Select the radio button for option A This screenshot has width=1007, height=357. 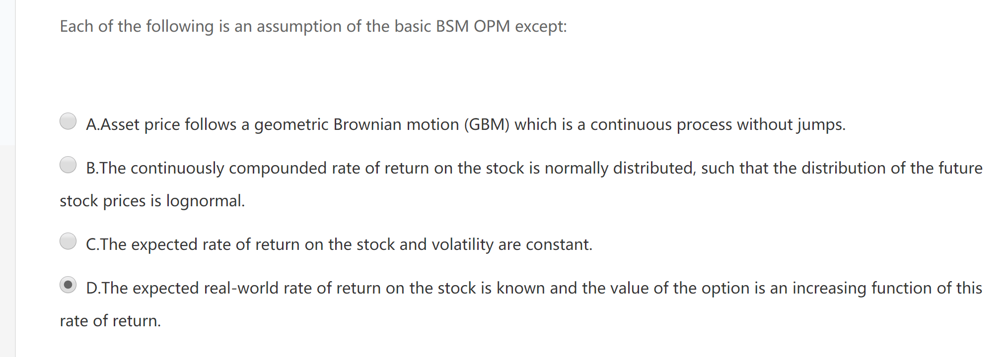pyautogui.click(x=68, y=121)
